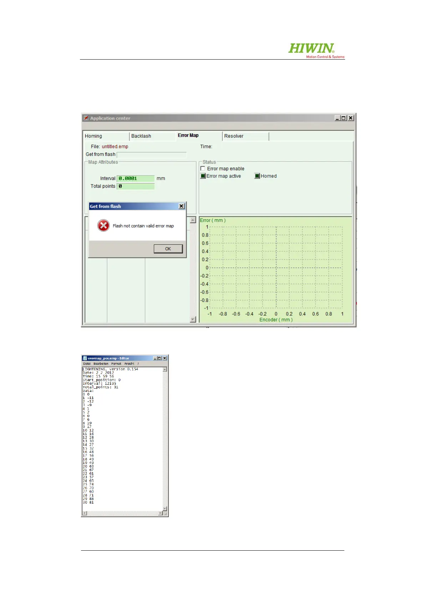Click the red error icon in dialog
Image resolution: width=425 pixels, height=601 pixels.
[103, 226]
